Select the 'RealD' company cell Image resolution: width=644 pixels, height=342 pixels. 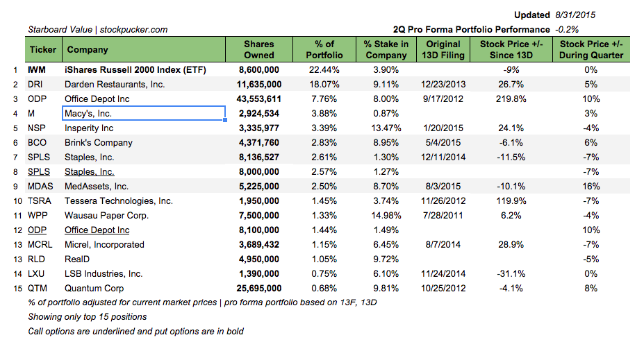click(77, 259)
